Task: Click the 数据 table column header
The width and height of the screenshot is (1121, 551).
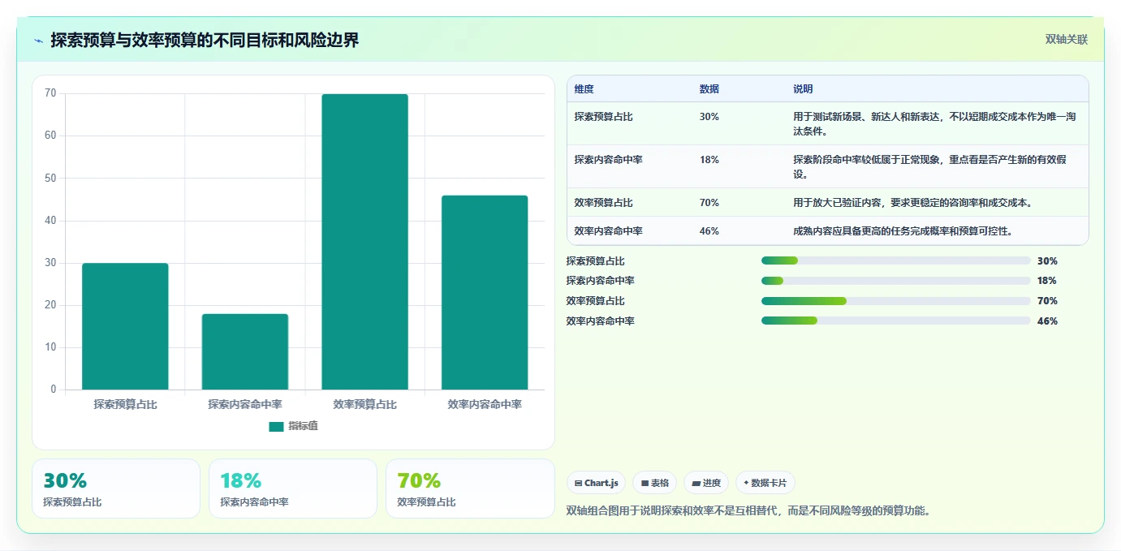Action: tap(709, 89)
